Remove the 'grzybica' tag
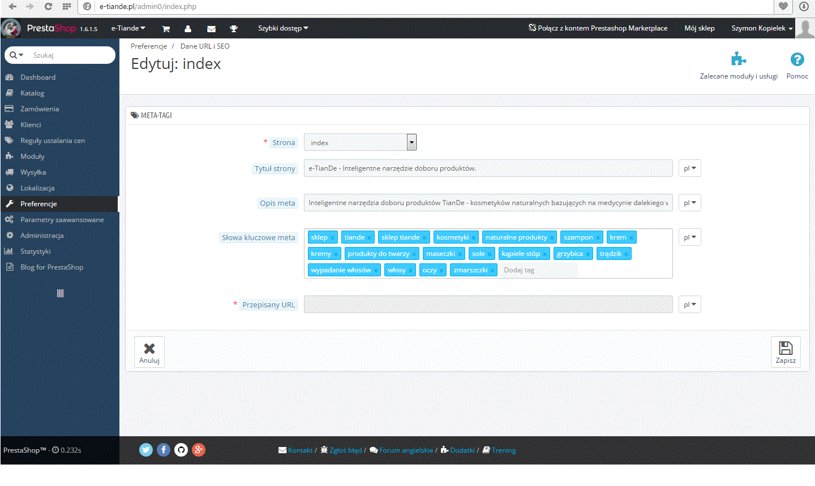The image size is (815, 486). 587,254
